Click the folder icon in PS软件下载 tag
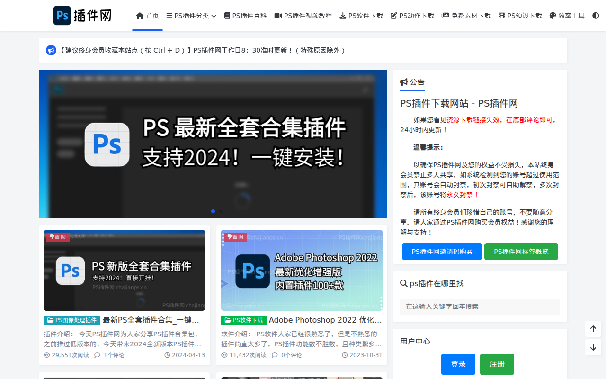This screenshot has width=606, height=379. pyautogui.click(x=228, y=320)
